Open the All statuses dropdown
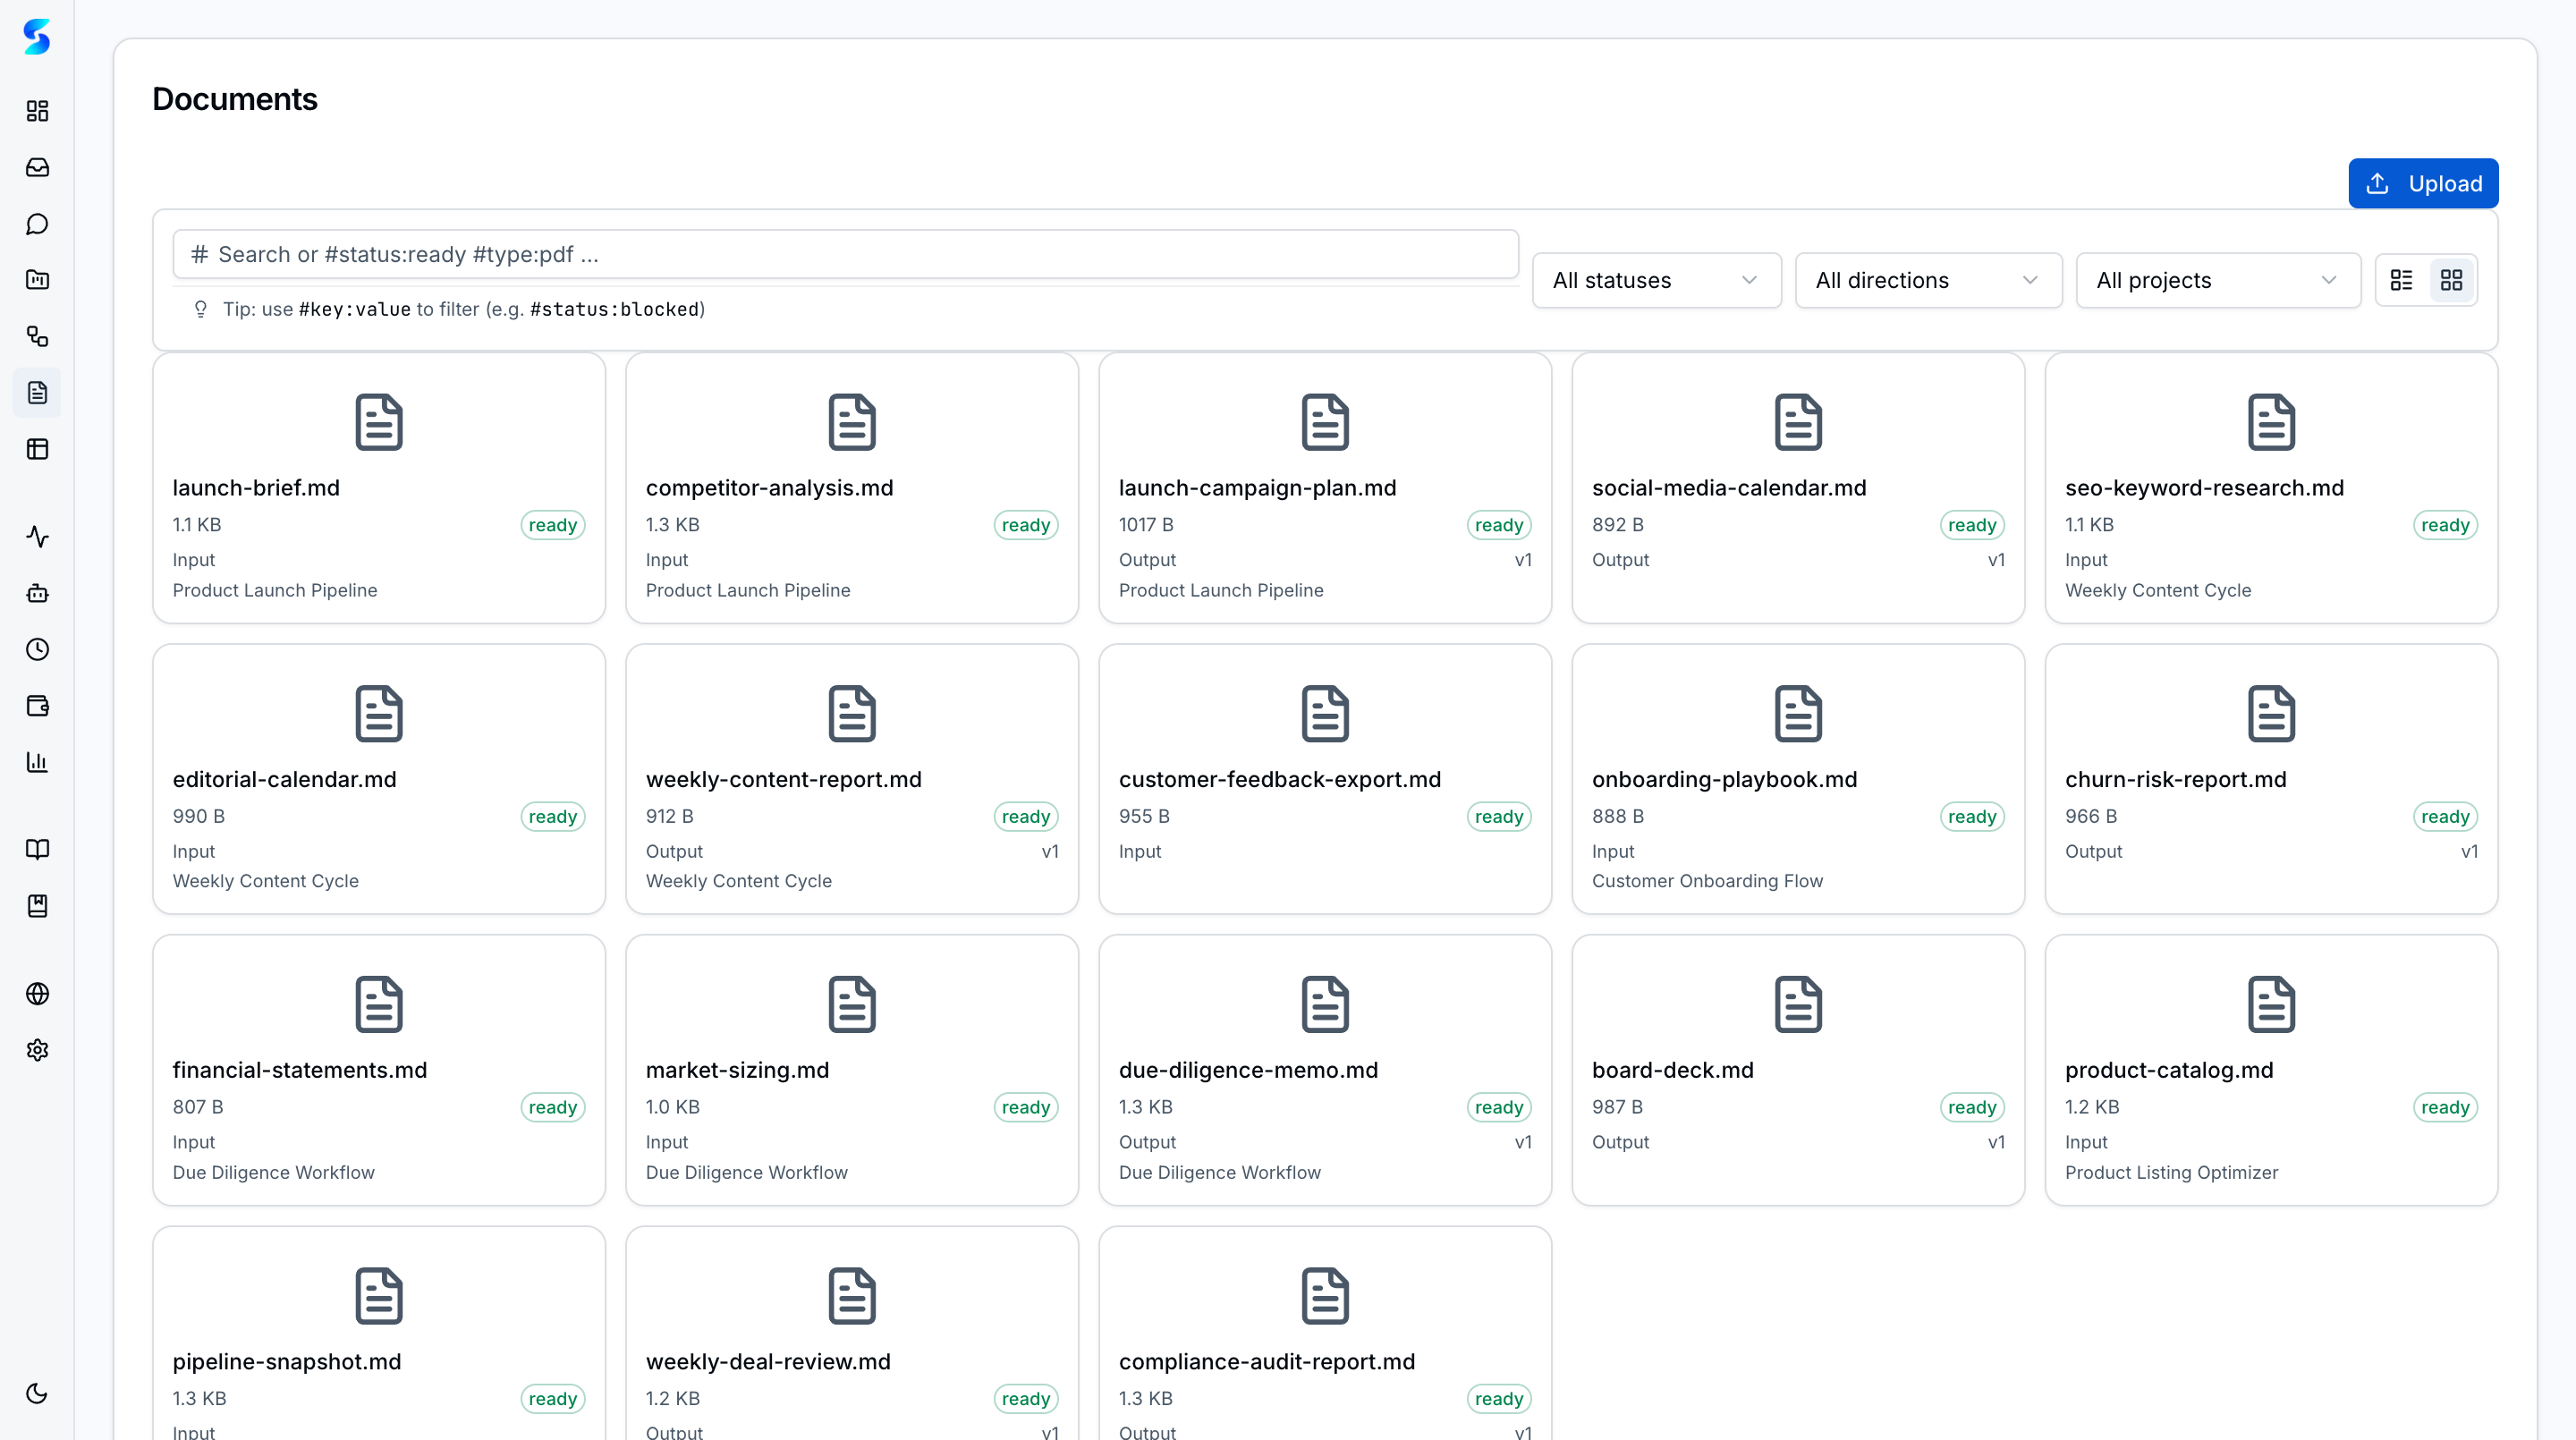Image resolution: width=2576 pixels, height=1440 pixels. click(1656, 280)
